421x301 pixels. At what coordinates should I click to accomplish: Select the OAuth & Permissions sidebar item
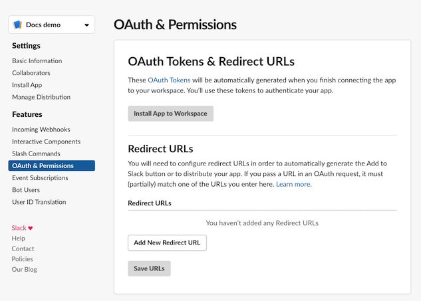(52, 165)
